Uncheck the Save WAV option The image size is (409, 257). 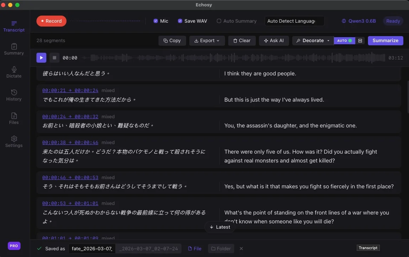(180, 21)
